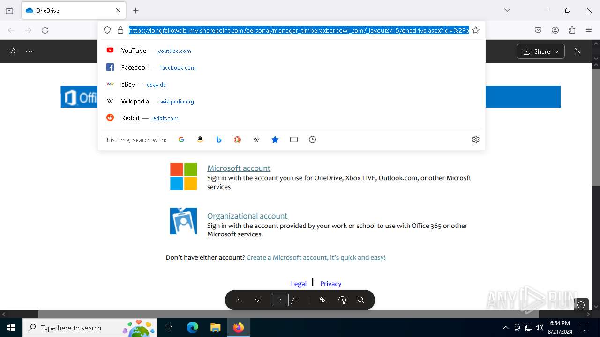Open the Legal link
The image size is (600, 337).
[x=299, y=284]
